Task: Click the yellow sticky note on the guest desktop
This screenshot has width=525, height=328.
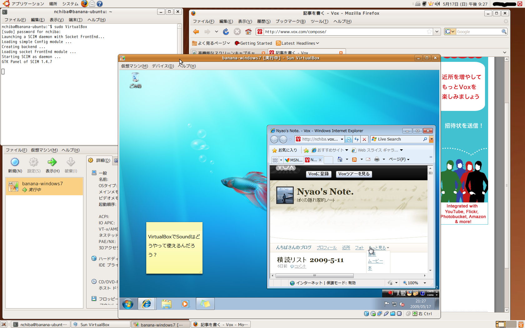Action: (174, 248)
